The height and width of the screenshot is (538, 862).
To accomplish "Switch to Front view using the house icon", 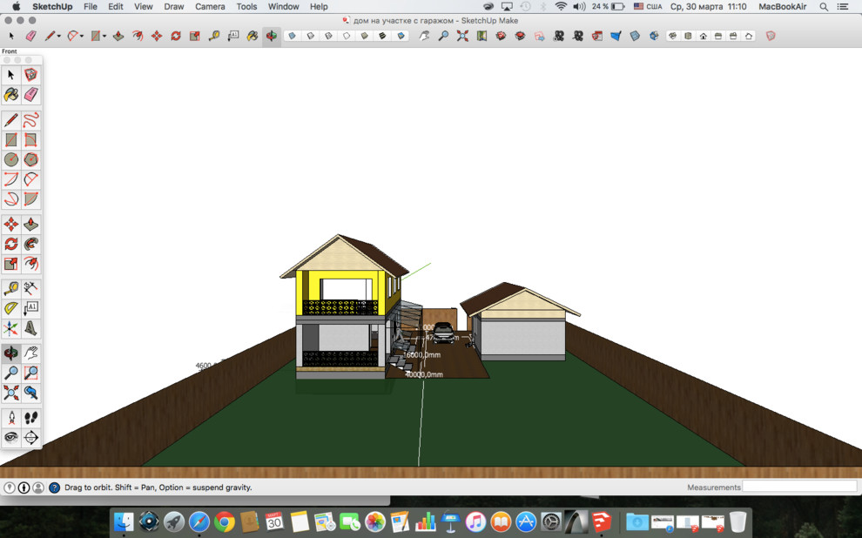I will pyautogui.click(x=703, y=37).
